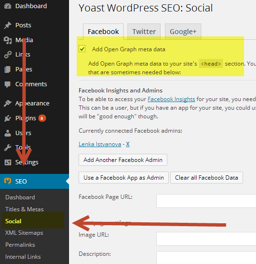The height and width of the screenshot is (264, 256).
Task: Click Use a Facebook App as Admin
Action: [124, 178]
